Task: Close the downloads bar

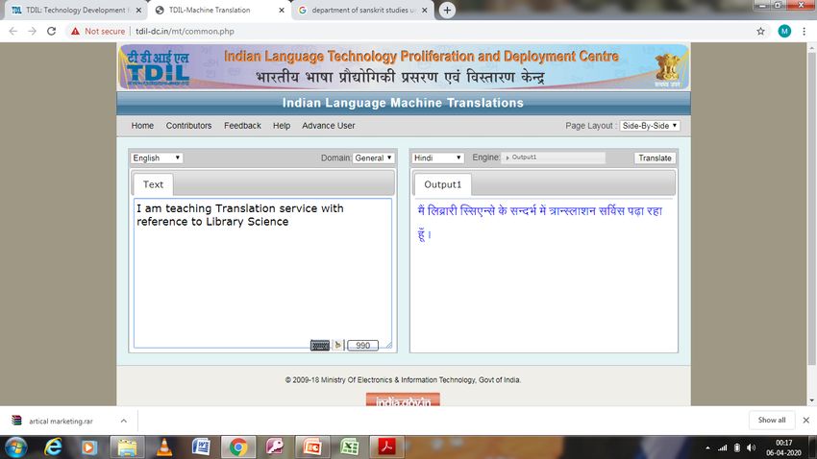Action: click(x=805, y=420)
